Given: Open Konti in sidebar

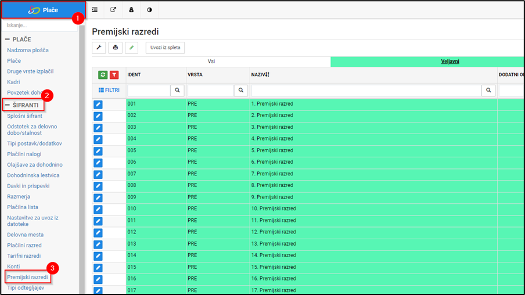Looking at the screenshot, I should (13, 267).
